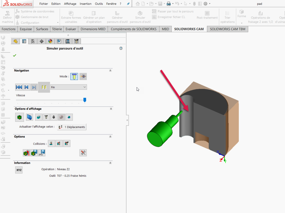This screenshot has height=213, width=285.
Task: Open simulation settings wrench icon
Action: coord(83,152)
